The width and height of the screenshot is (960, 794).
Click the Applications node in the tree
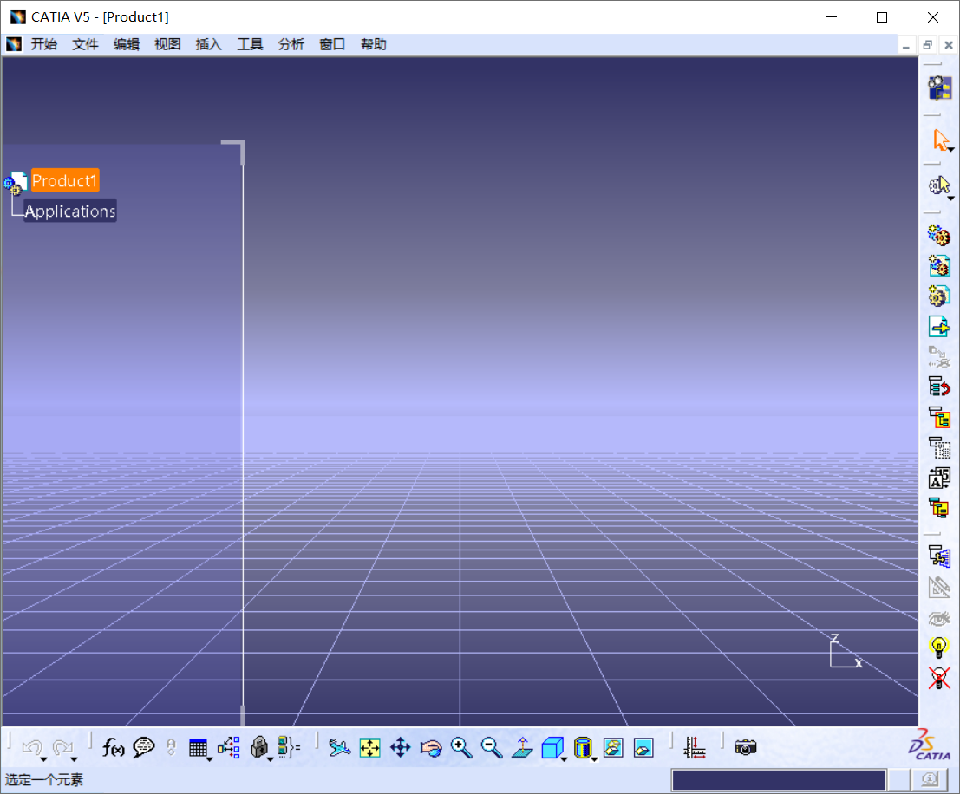pyautogui.click(x=69, y=211)
